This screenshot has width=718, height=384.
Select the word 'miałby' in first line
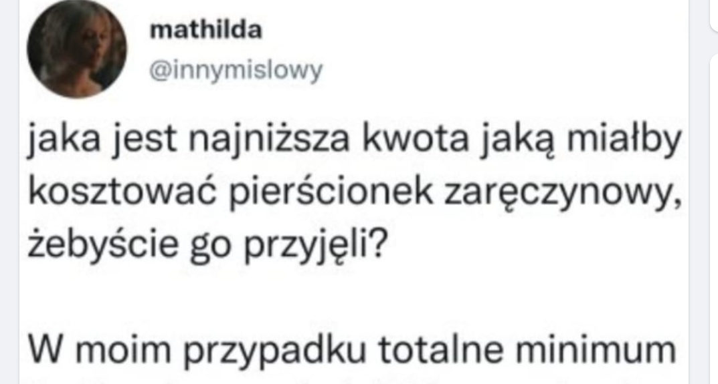tap(624, 140)
